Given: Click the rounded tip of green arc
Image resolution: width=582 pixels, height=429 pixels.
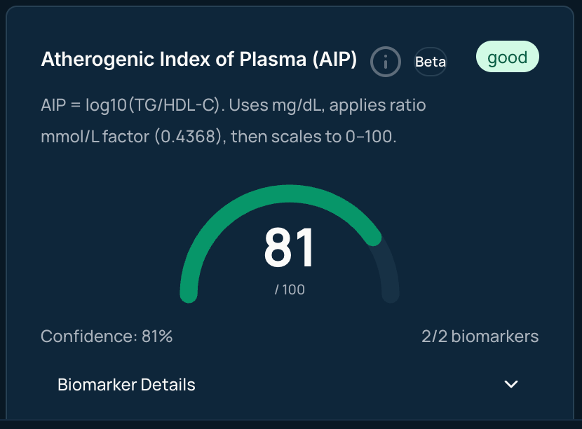Looking at the screenshot, I should (374, 238).
